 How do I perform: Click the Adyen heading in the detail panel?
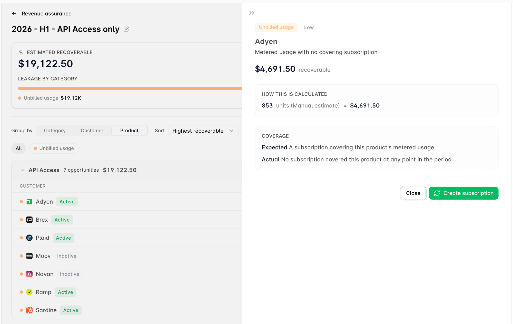(266, 42)
